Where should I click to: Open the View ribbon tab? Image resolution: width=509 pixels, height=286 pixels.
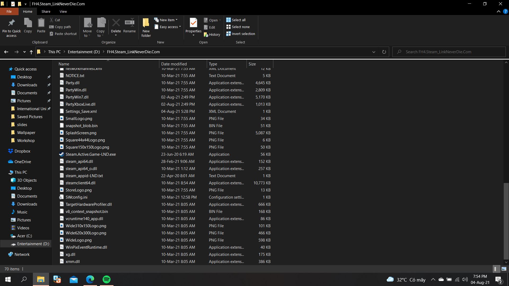pos(63,12)
